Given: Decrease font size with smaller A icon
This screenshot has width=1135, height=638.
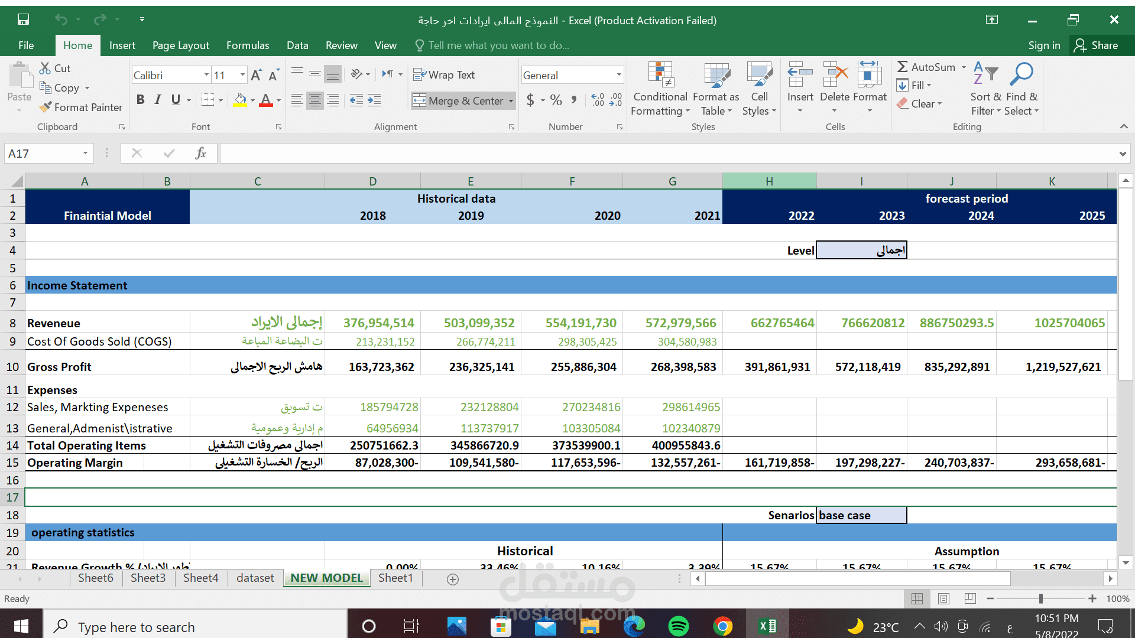Looking at the screenshot, I should coord(274,75).
